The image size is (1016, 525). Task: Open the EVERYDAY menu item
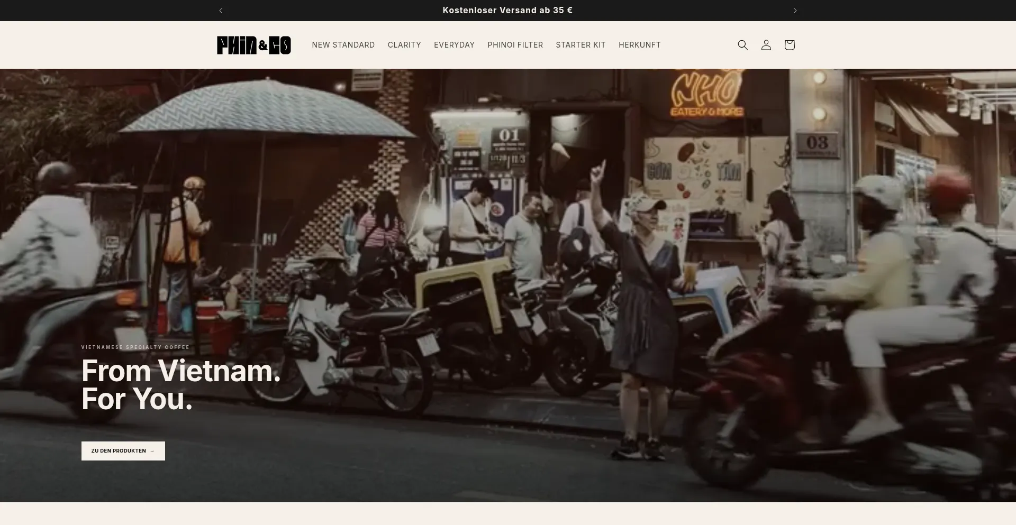coord(454,45)
